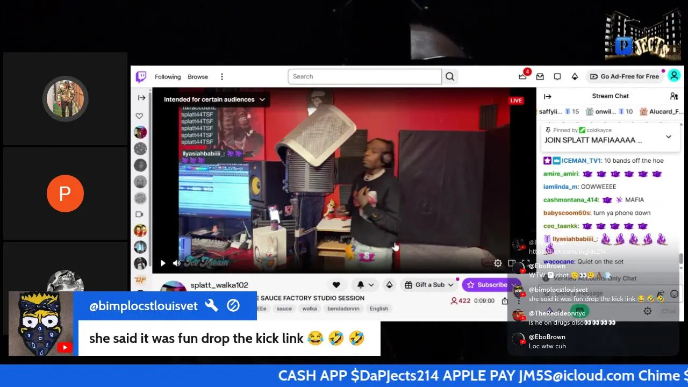Expand the left channel sidebar
Viewport: 688px width, 387px height.
pos(141,97)
